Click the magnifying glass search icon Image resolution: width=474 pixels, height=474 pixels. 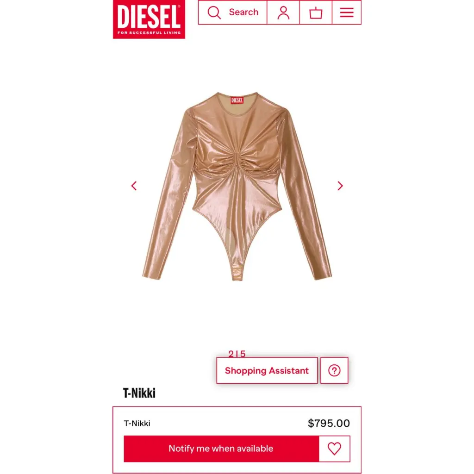(214, 12)
